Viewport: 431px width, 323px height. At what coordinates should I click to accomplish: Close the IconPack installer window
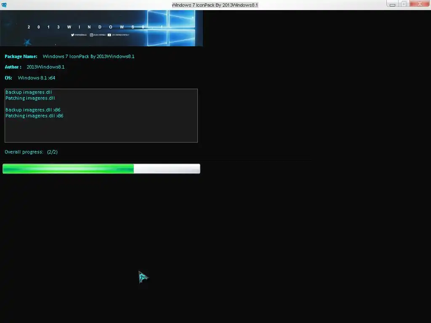coord(420,3)
